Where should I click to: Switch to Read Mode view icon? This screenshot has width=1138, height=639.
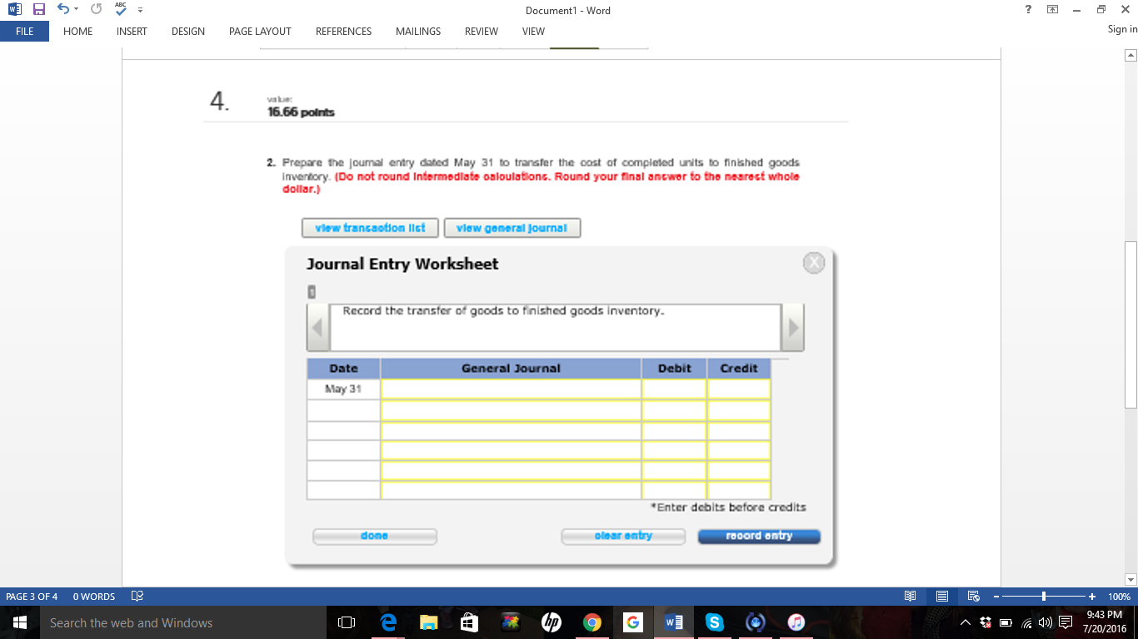(x=909, y=596)
